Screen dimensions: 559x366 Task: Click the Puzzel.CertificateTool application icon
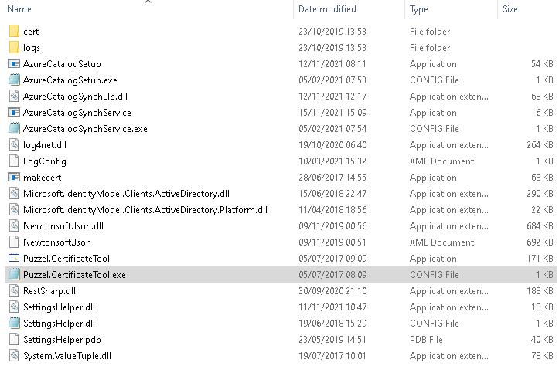(x=14, y=259)
